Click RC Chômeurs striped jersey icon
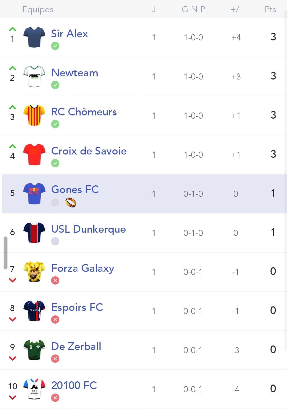The height and width of the screenshot is (409, 287). click(x=34, y=115)
